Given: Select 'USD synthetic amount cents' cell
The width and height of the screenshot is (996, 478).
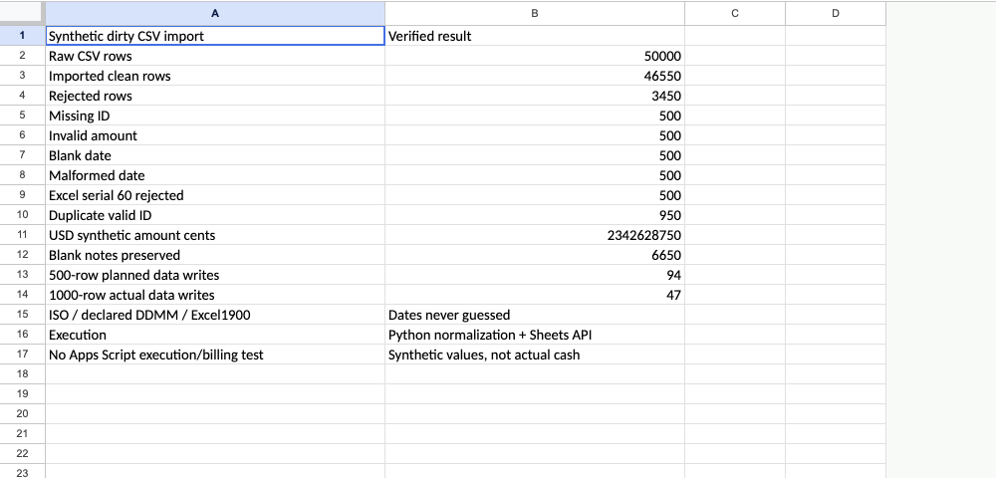Looking at the screenshot, I should point(215,235).
